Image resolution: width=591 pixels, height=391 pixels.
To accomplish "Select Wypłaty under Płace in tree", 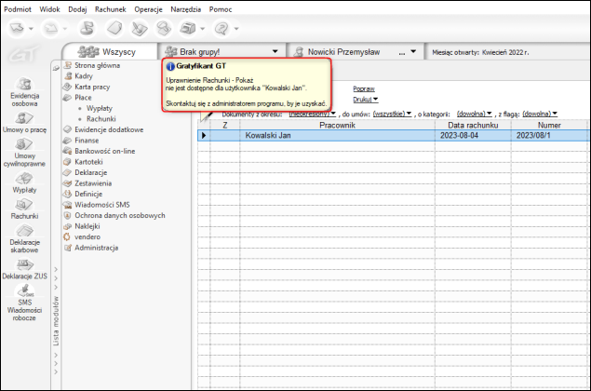I will (x=100, y=108).
